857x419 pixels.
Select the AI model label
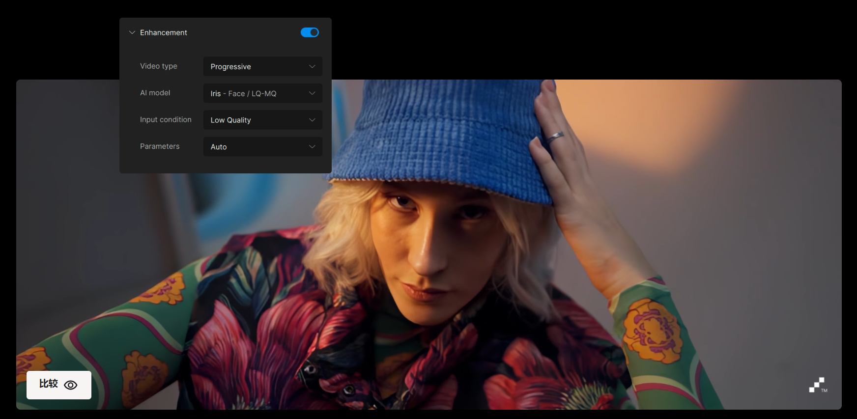click(155, 93)
